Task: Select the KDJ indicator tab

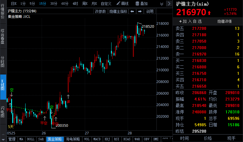Action: coord(107,139)
